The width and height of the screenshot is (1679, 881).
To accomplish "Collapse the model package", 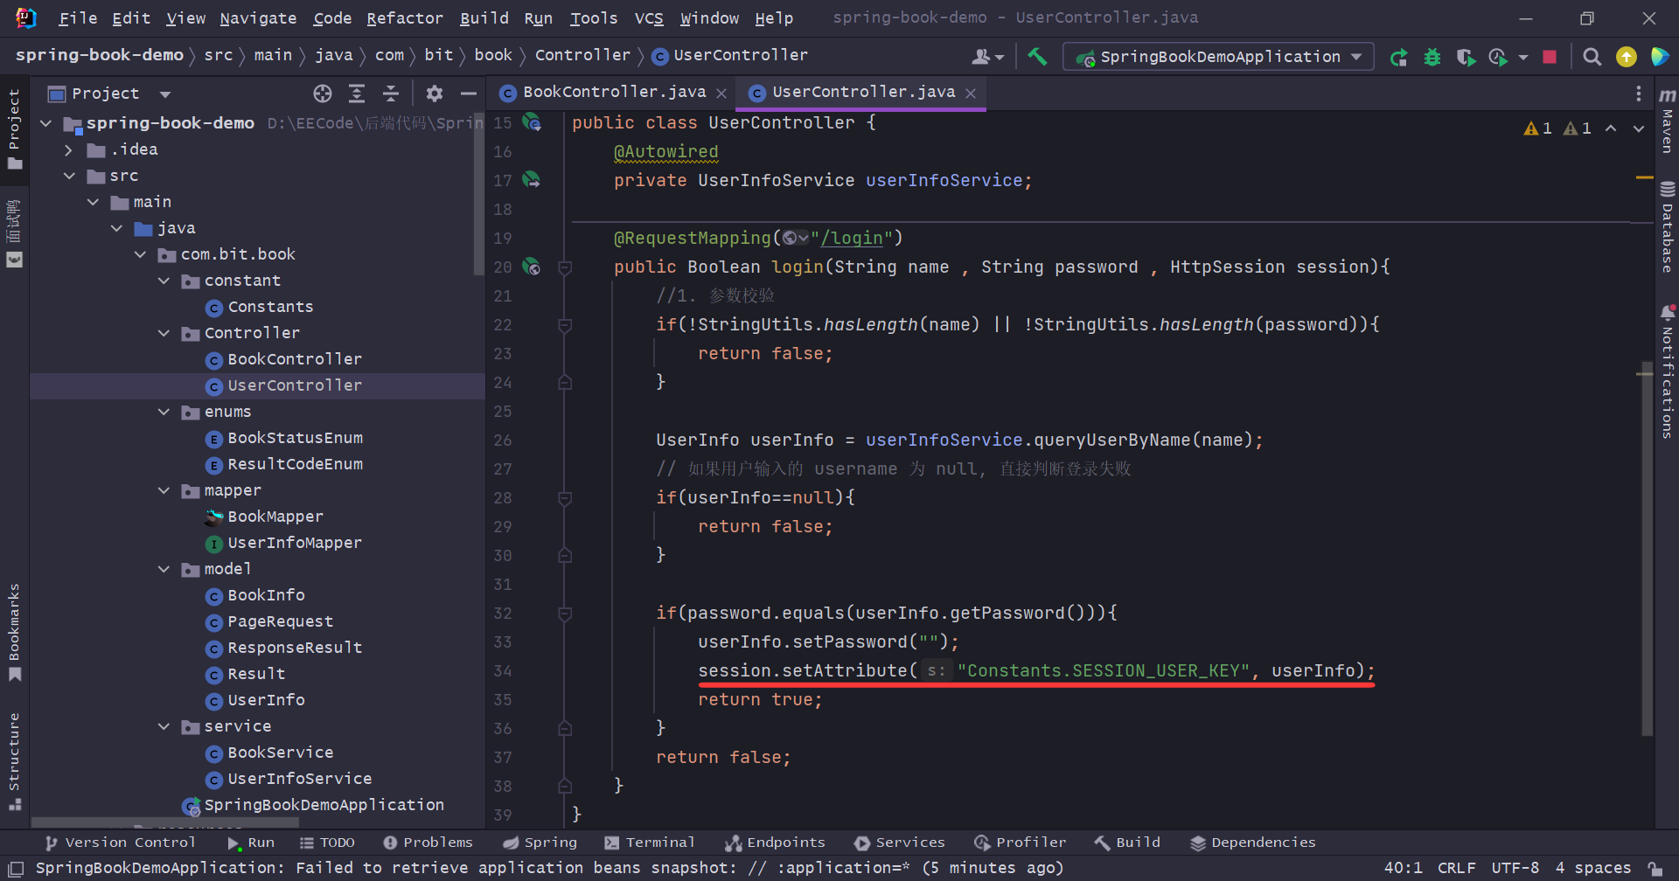I will coord(164,570).
